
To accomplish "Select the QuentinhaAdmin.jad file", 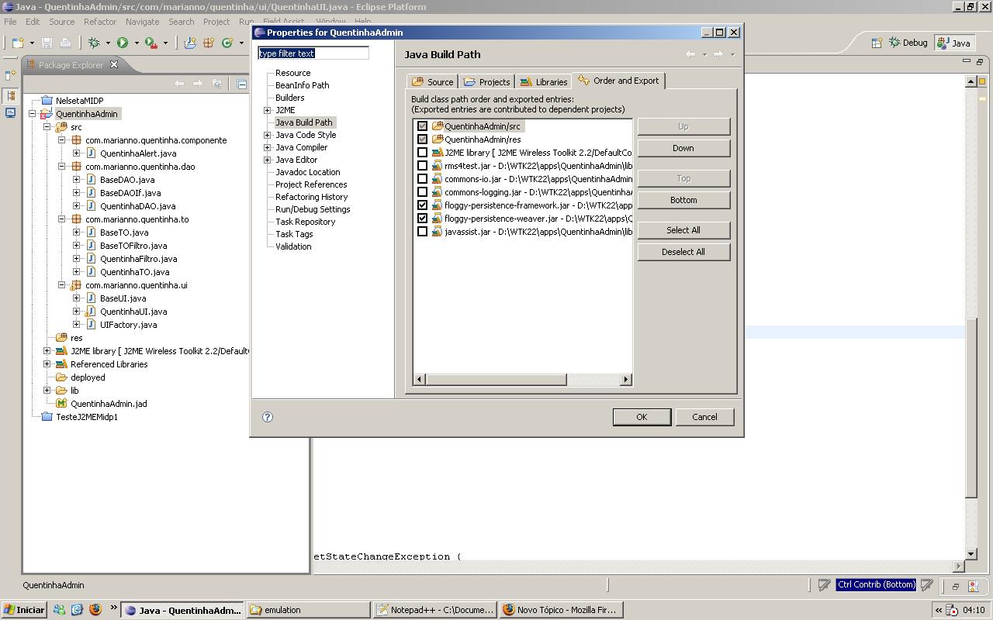I will pos(108,404).
